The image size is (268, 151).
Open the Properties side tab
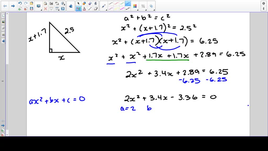pyautogui.click(x=3, y=35)
